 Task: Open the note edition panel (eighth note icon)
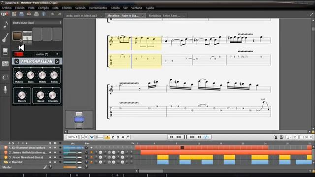[5, 24]
